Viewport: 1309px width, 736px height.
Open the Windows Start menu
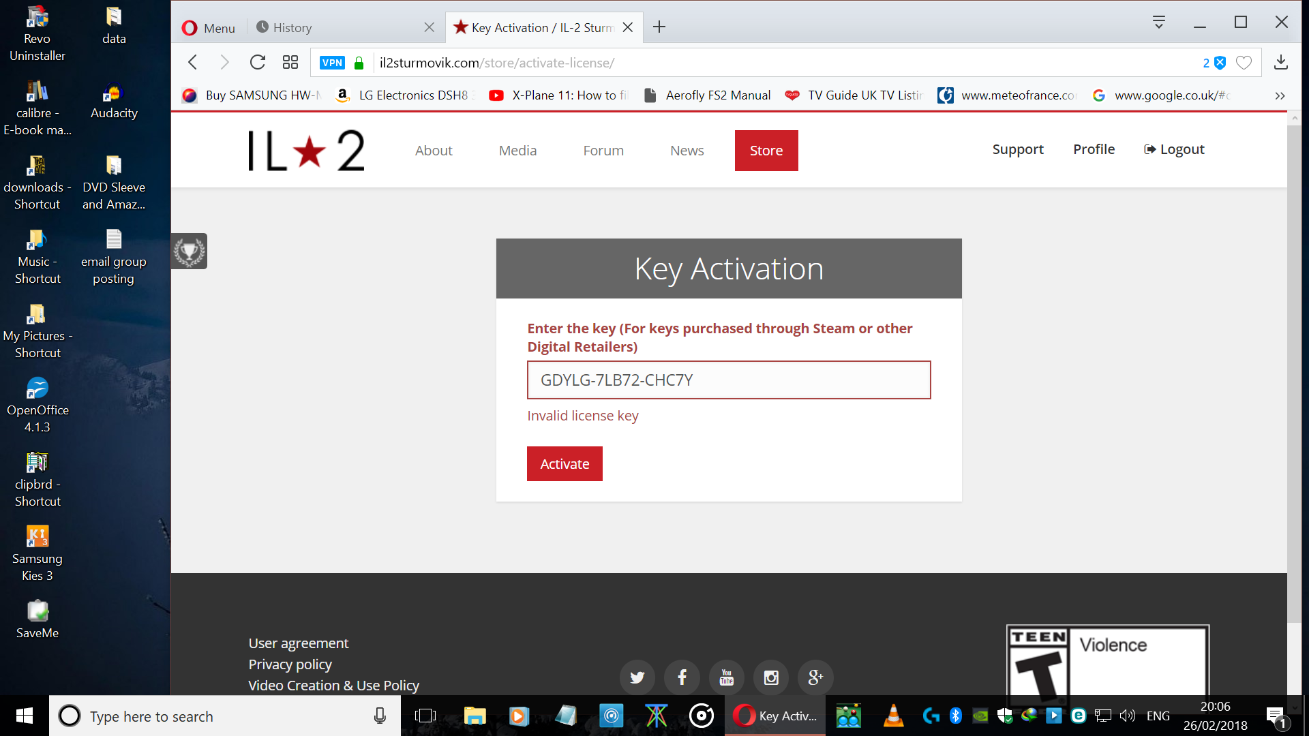pyautogui.click(x=25, y=716)
